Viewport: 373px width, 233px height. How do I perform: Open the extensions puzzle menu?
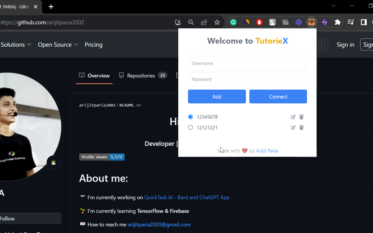tap(338, 22)
